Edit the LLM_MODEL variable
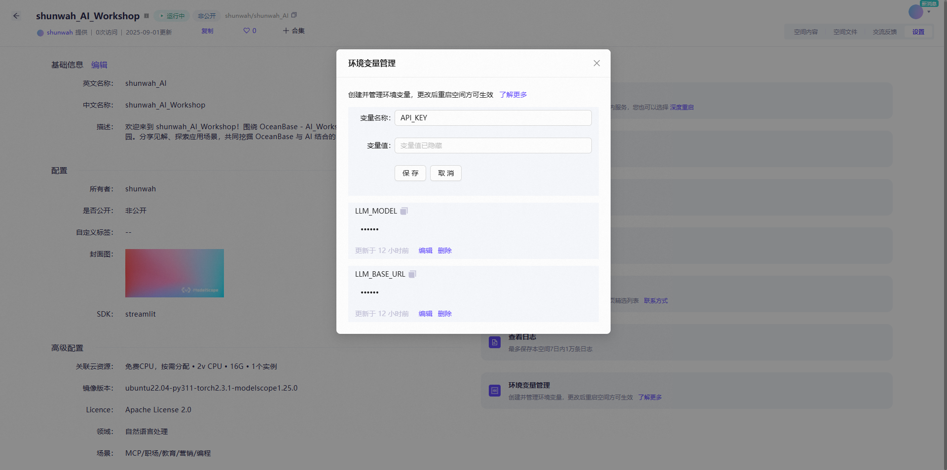The width and height of the screenshot is (947, 470). pyautogui.click(x=425, y=250)
